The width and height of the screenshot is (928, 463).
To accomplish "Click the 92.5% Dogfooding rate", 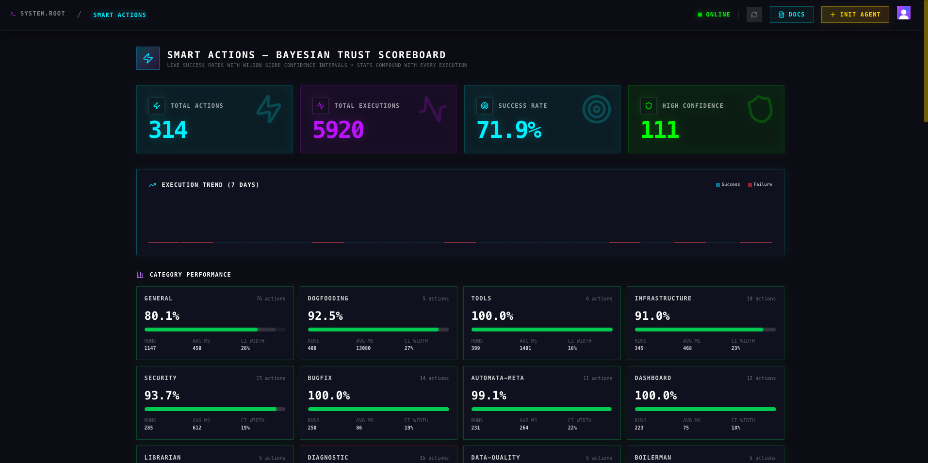I will (x=326, y=316).
